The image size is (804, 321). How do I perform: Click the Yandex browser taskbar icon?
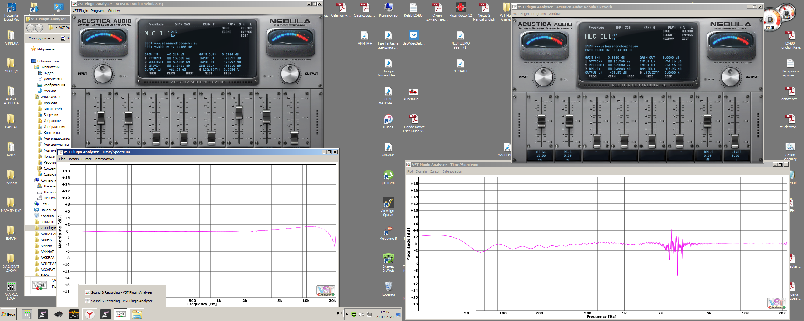(x=90, y=314)
